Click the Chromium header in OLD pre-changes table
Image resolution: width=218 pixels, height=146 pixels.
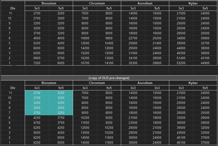pyautogui.click(x=97, y=83)
